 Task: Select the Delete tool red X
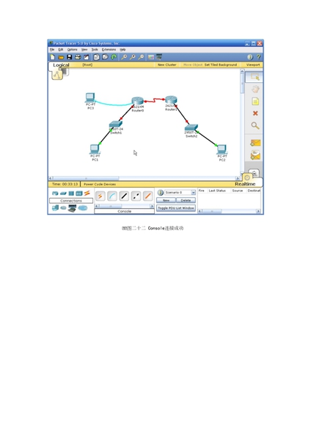tap(255, 113)
